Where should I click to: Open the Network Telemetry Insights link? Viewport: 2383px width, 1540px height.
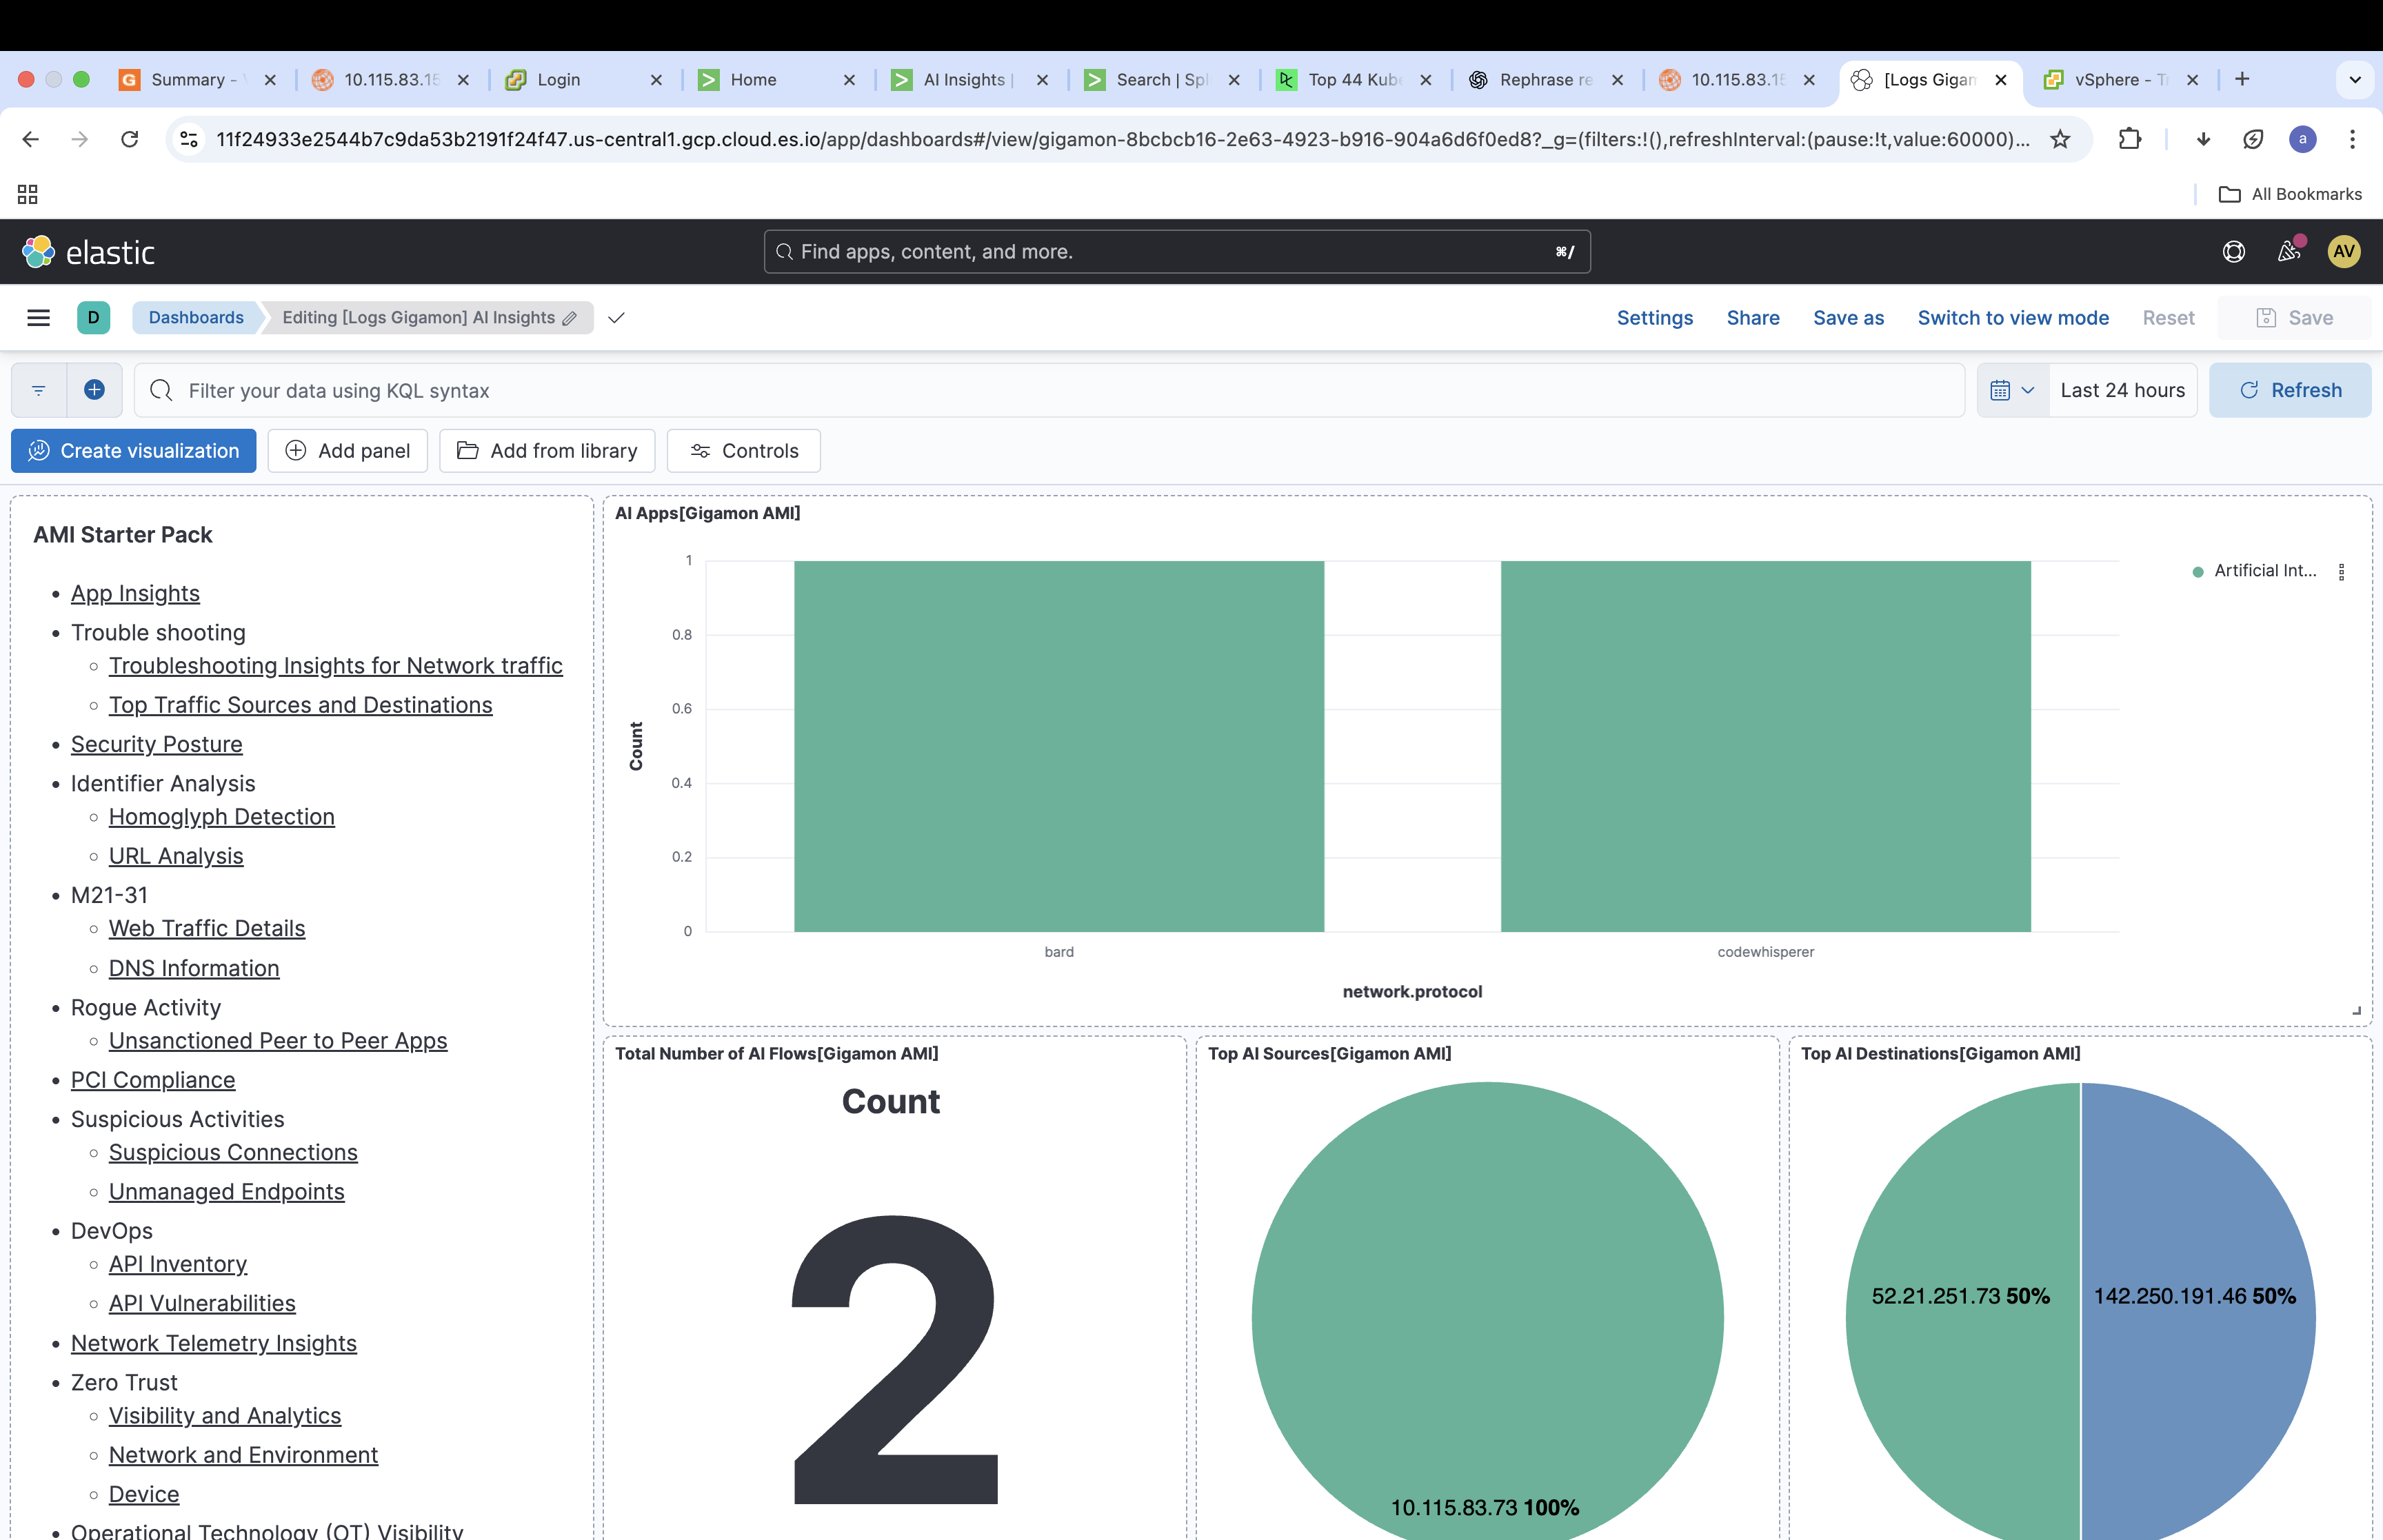tap(214, 1343)
